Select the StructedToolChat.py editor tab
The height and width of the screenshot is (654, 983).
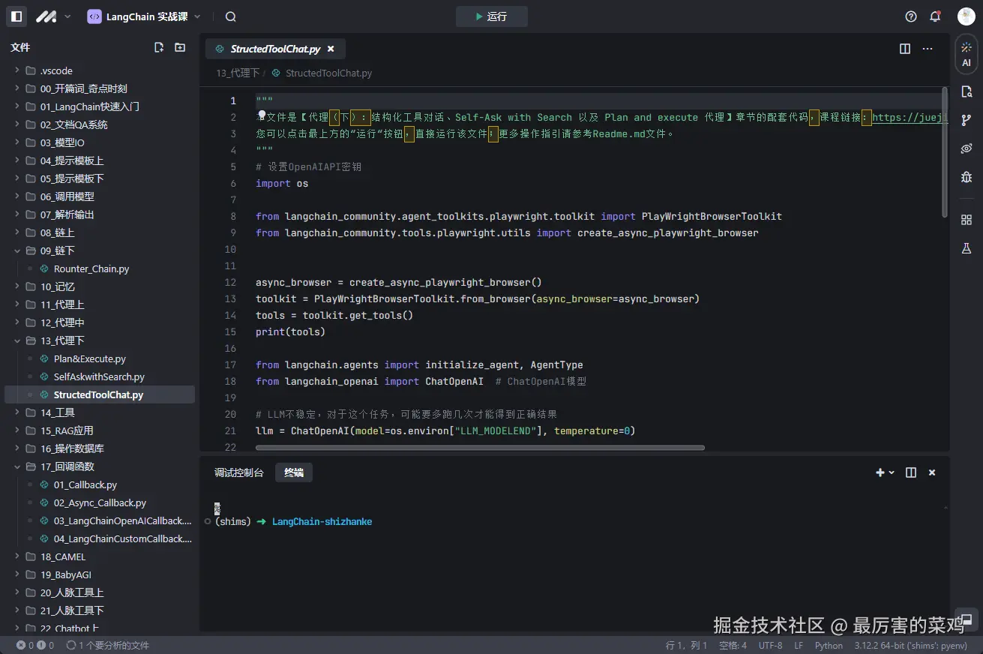pyautogui.click(x=274, y=49)
